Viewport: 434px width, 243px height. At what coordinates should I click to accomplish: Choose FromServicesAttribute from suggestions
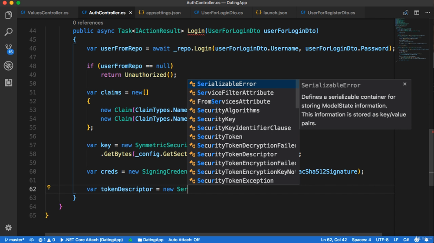(242, 102)
